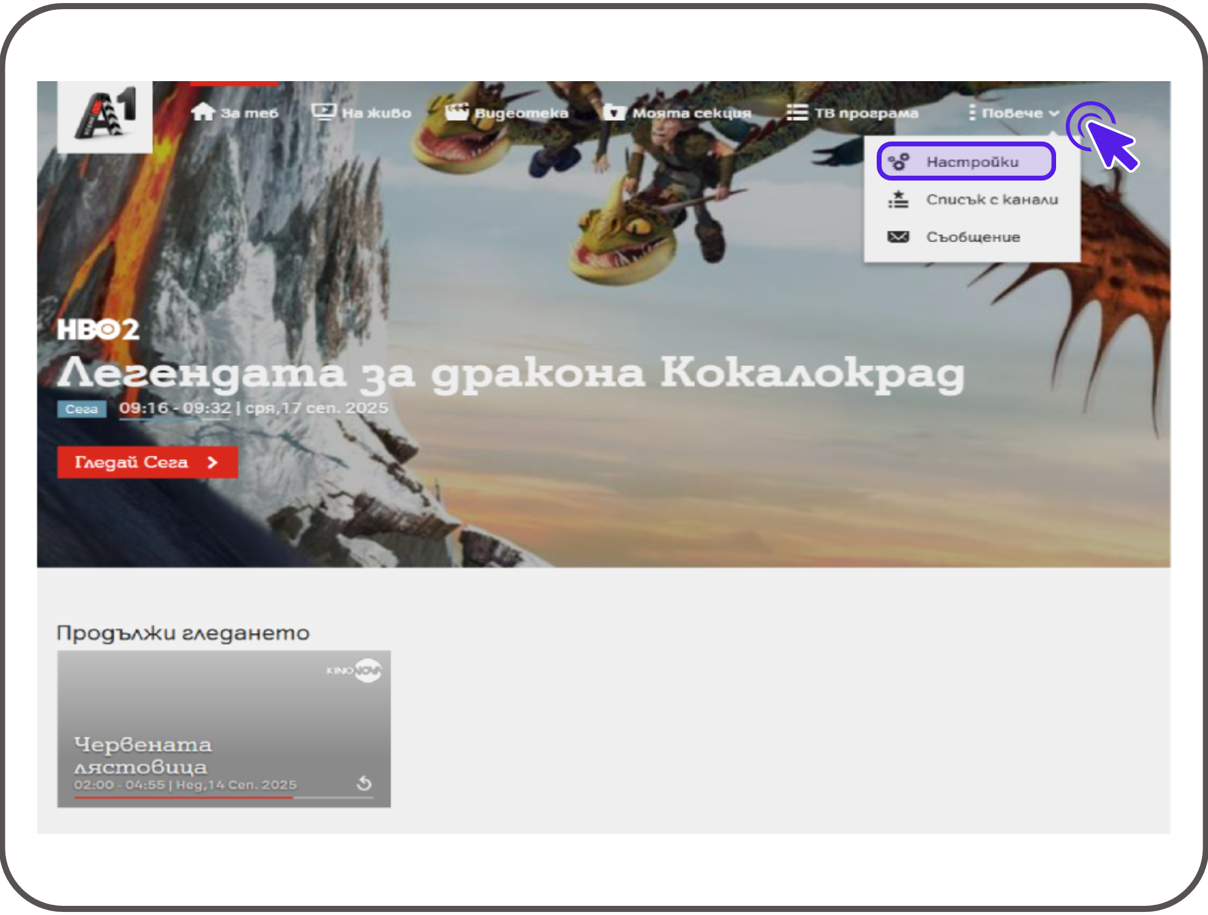The height and width of the screenshot is (915, 1208).
Task: Click the watch progress bar on Червената лястовица
Action: click(x=223, y=797)
